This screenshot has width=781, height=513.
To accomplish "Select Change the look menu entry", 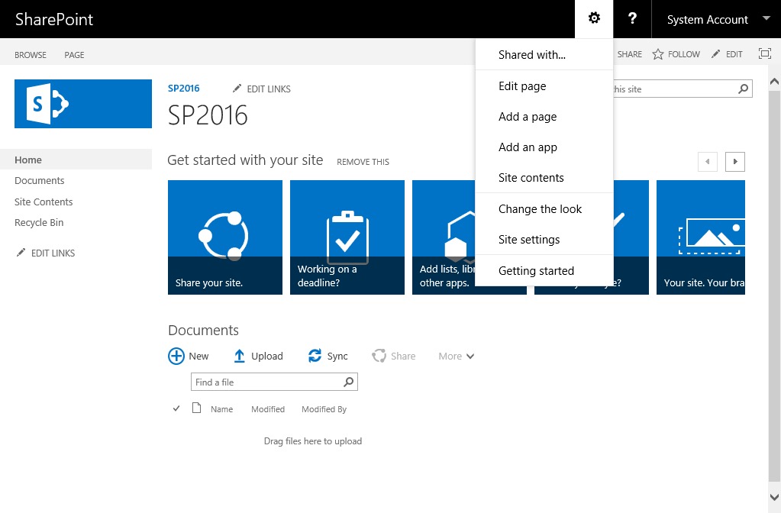I will coord(544,209).
